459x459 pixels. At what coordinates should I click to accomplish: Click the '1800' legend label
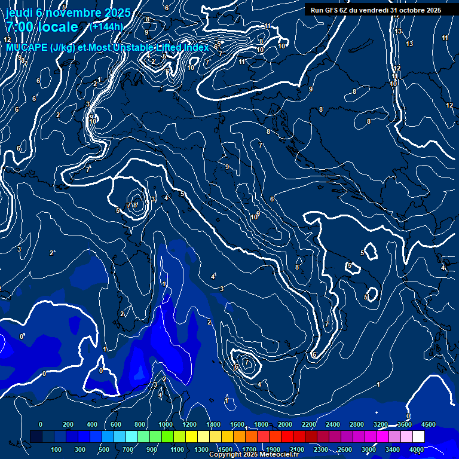pyautogui.click(x=261, y=424)
